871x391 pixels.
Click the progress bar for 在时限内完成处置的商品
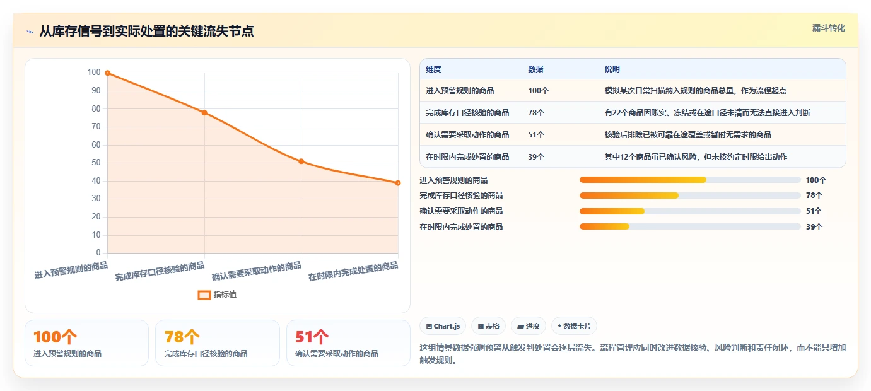click(x=690, y=227)
